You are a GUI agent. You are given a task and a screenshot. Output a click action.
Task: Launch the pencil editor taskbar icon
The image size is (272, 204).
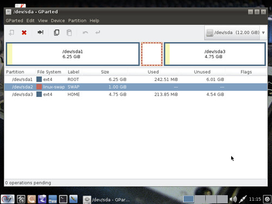tap(73, 199)
